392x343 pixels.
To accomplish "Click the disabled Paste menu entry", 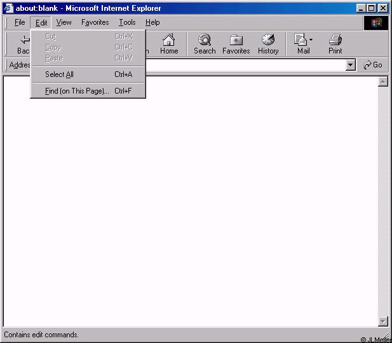I will pos(88,58).
